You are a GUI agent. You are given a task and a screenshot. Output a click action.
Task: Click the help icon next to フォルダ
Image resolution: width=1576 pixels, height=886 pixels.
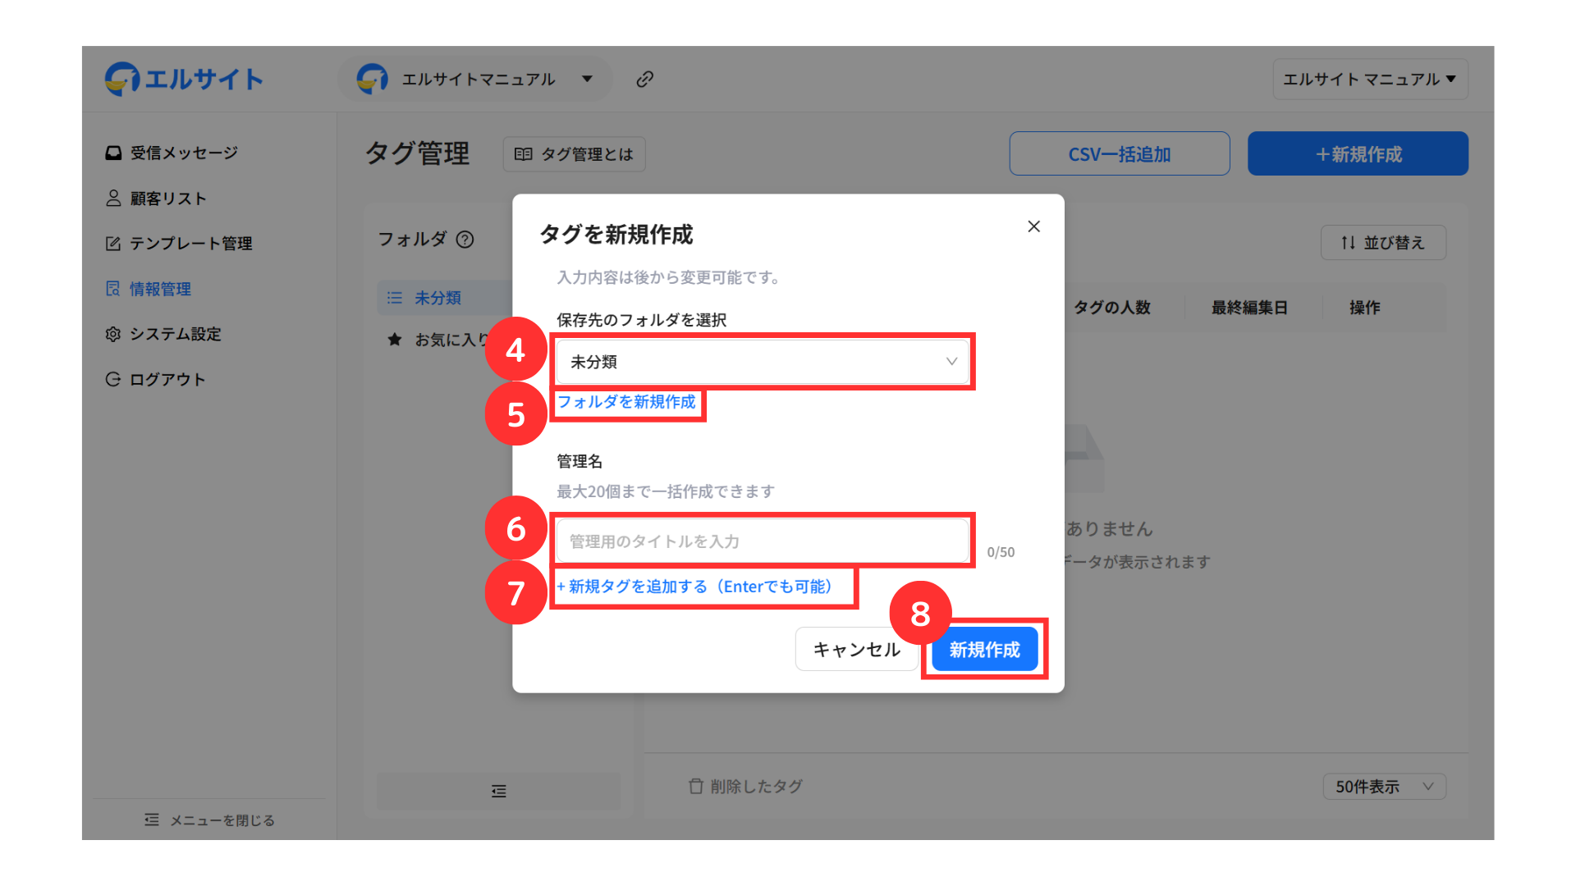click(465, 240)
